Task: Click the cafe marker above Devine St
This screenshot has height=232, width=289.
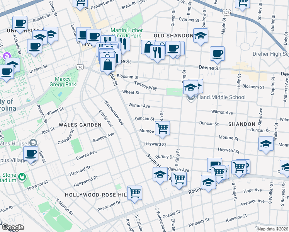Action: click(x=217, y=54)
